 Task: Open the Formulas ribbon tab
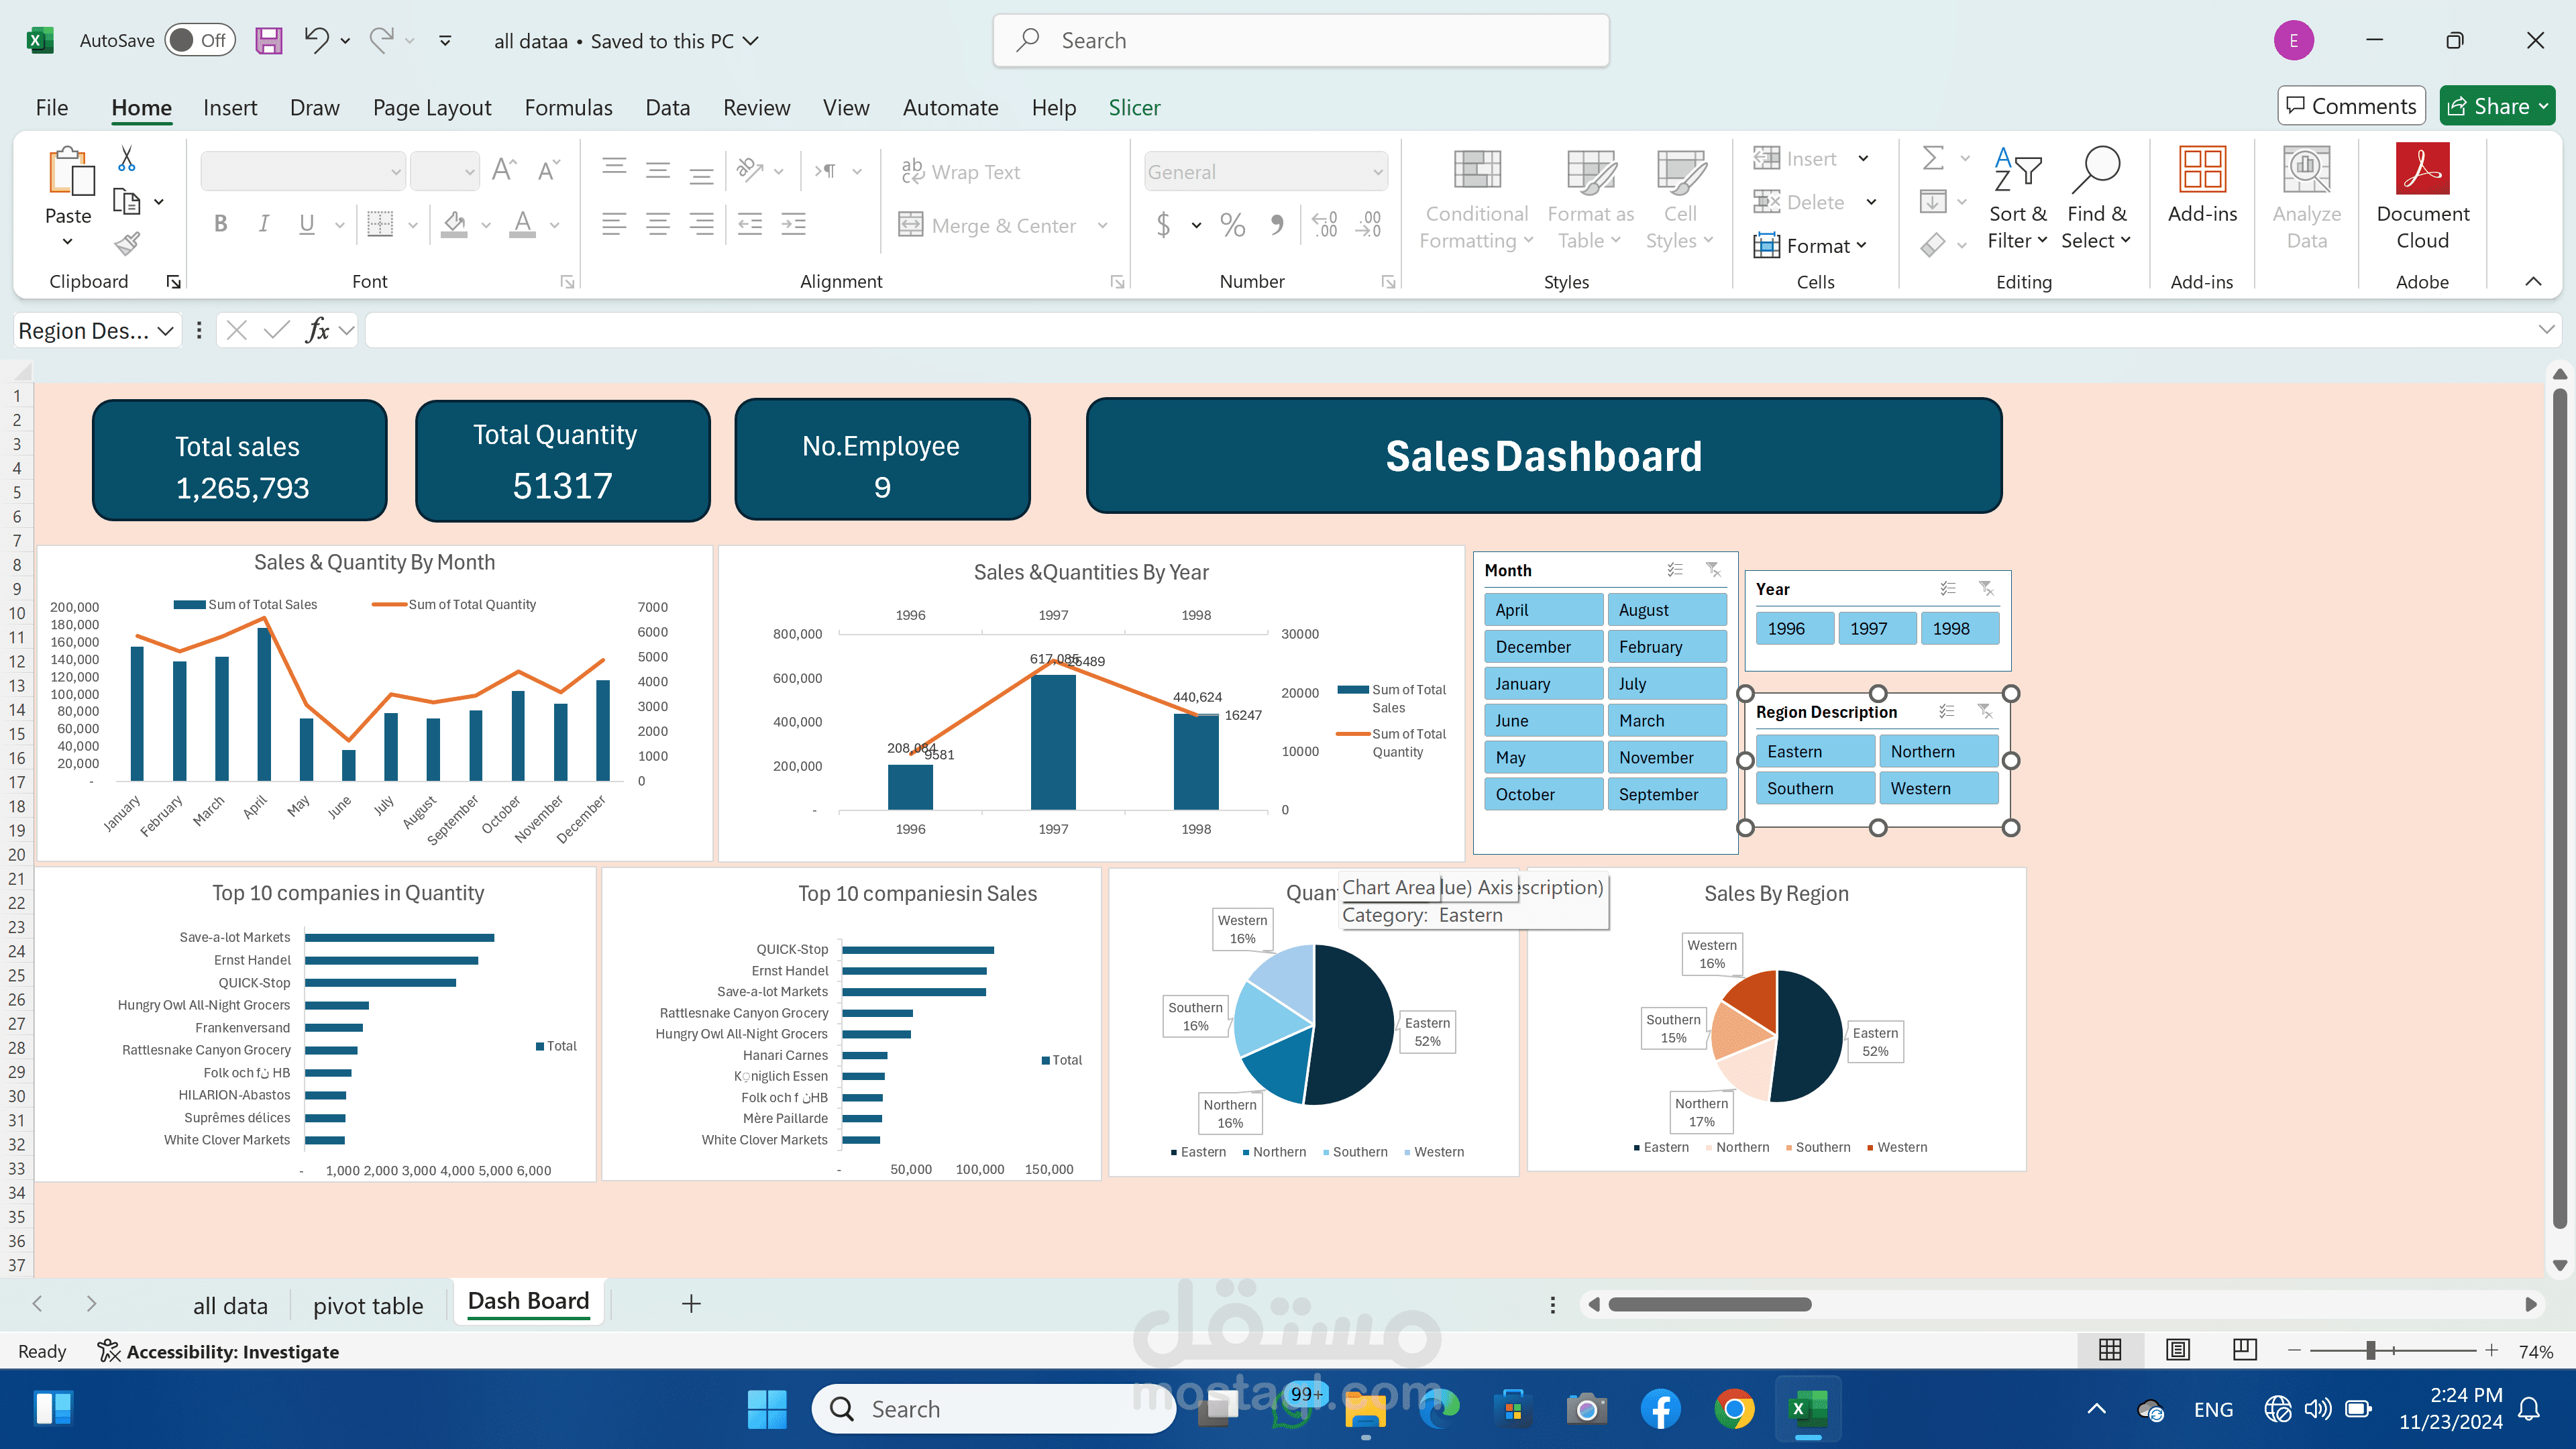point(568,107)
